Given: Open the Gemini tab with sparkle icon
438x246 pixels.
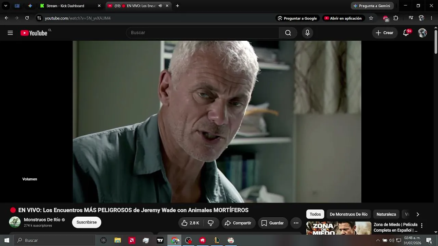Looking at the screenshot, I should click(x=30, y=6).
